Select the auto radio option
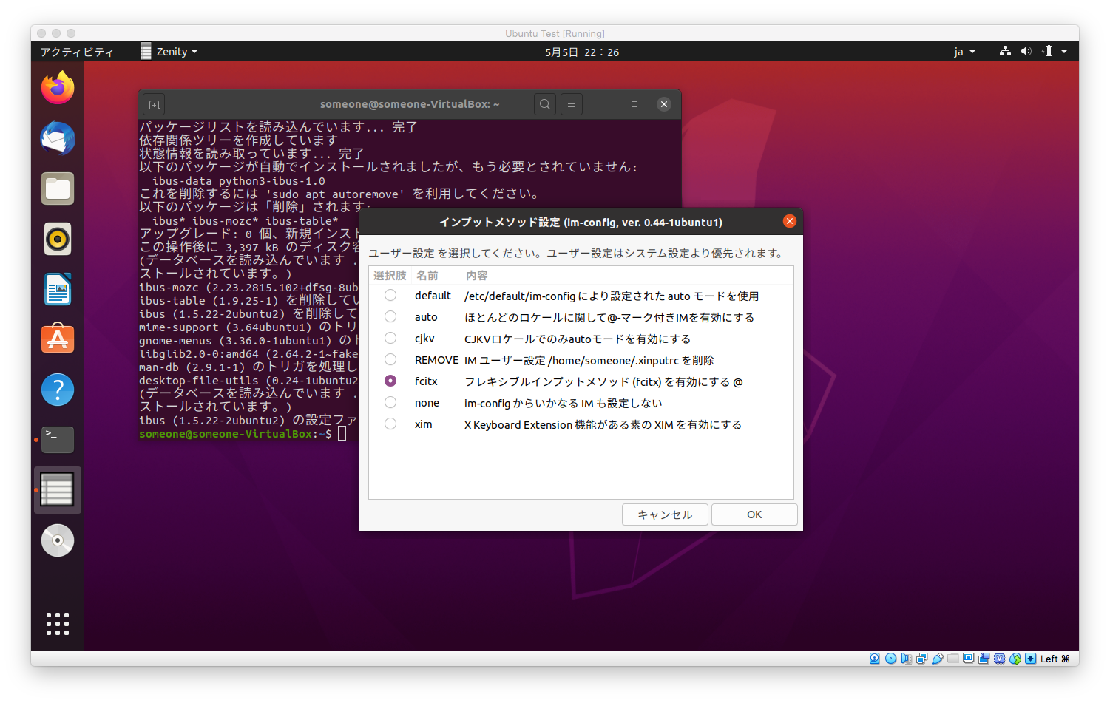Screen dimensions: 1110x703 (x=390, y=317)
